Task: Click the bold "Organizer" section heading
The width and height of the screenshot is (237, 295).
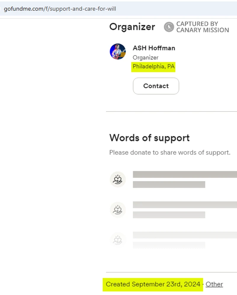Action: [132, 27]
